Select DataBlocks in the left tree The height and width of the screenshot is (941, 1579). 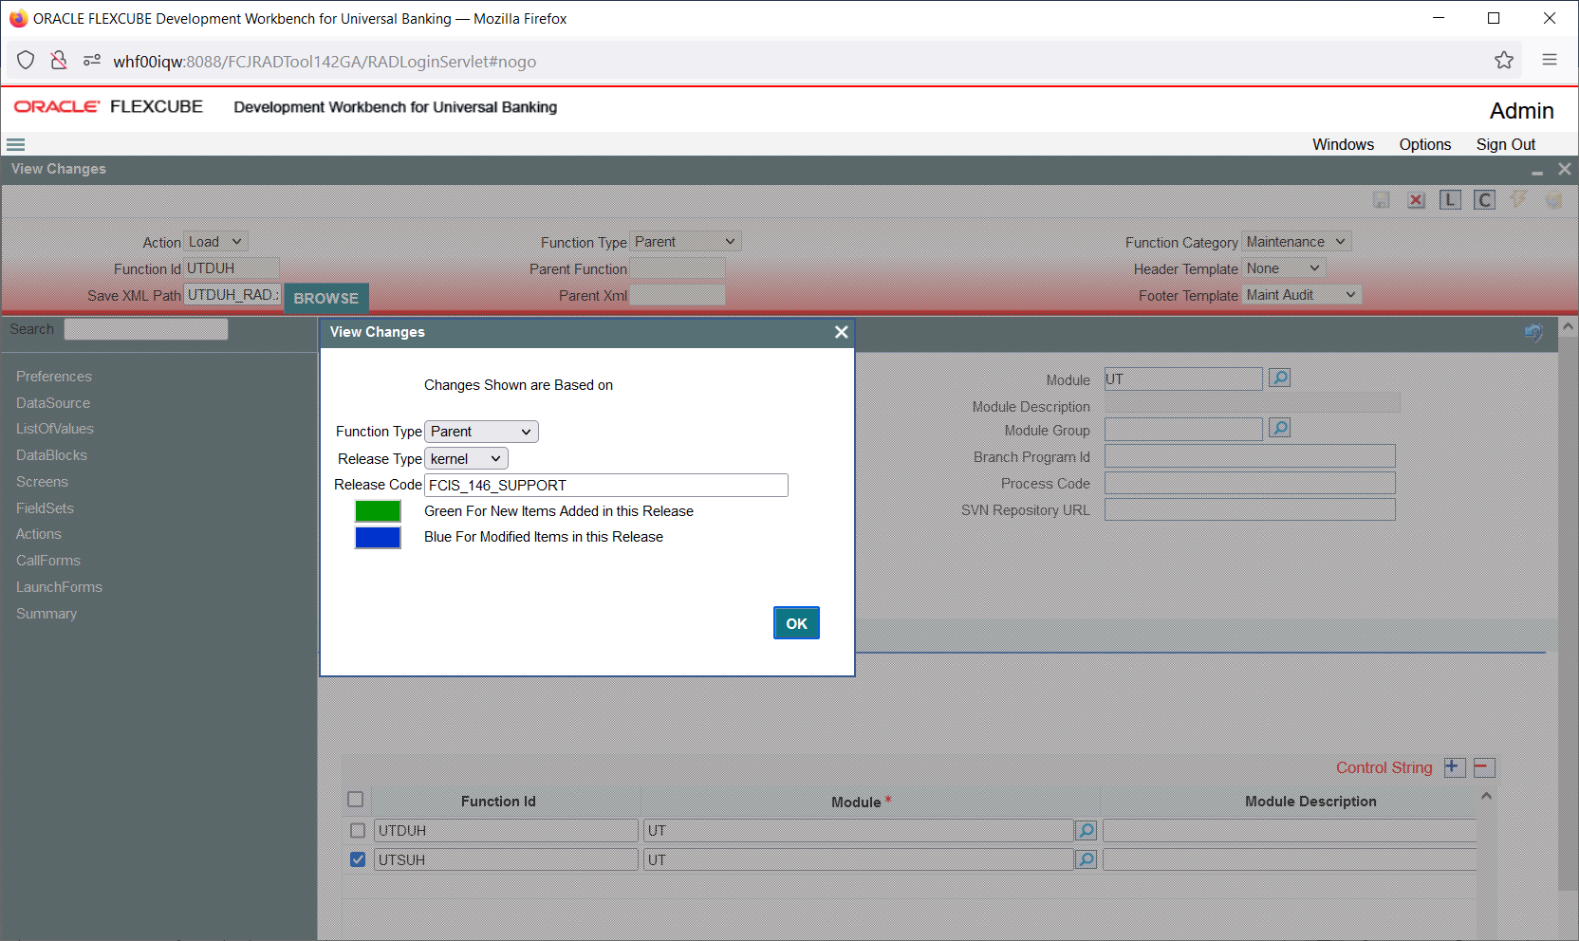tap(51, 455)
